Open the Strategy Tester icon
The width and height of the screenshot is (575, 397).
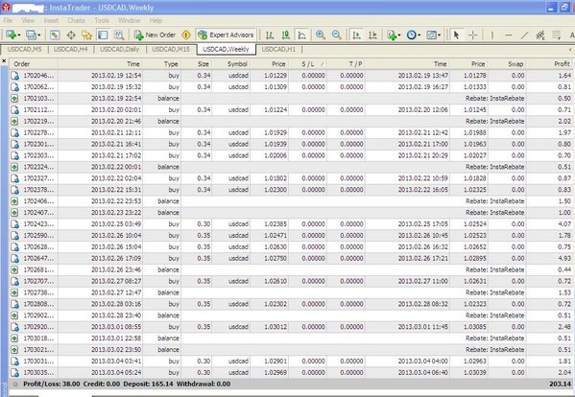pos(119,35)
